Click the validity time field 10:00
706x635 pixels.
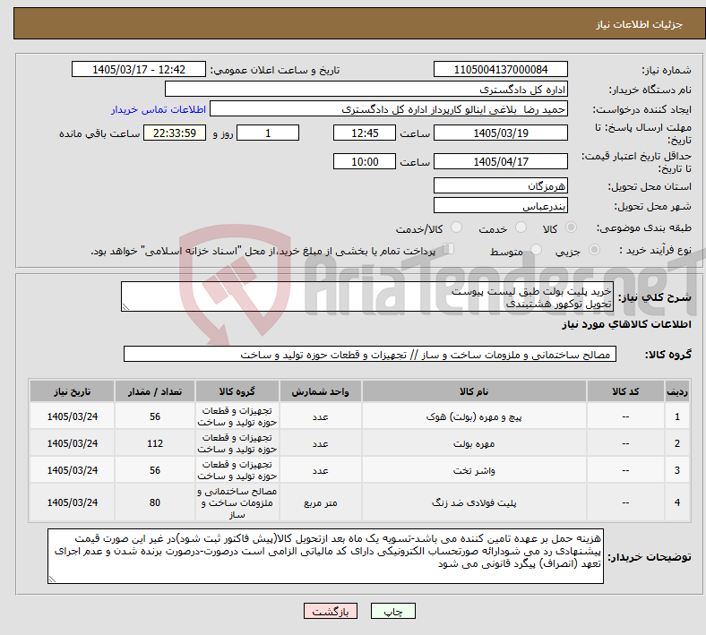(365, 161)
